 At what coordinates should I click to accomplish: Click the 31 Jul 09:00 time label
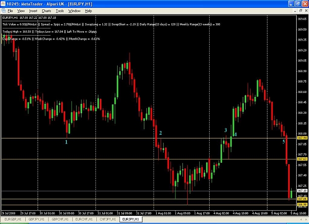coord(125,213)
